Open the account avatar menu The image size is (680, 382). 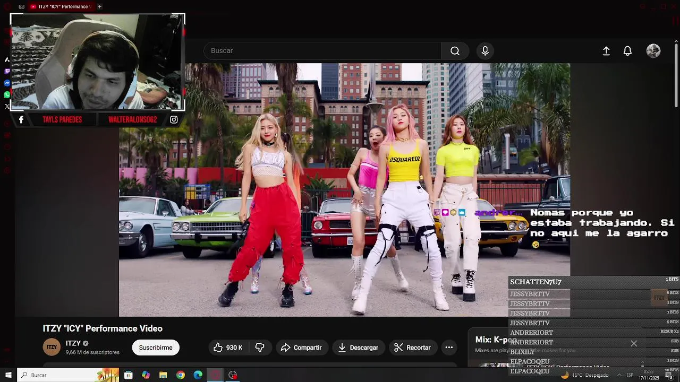tap(653, 51)
